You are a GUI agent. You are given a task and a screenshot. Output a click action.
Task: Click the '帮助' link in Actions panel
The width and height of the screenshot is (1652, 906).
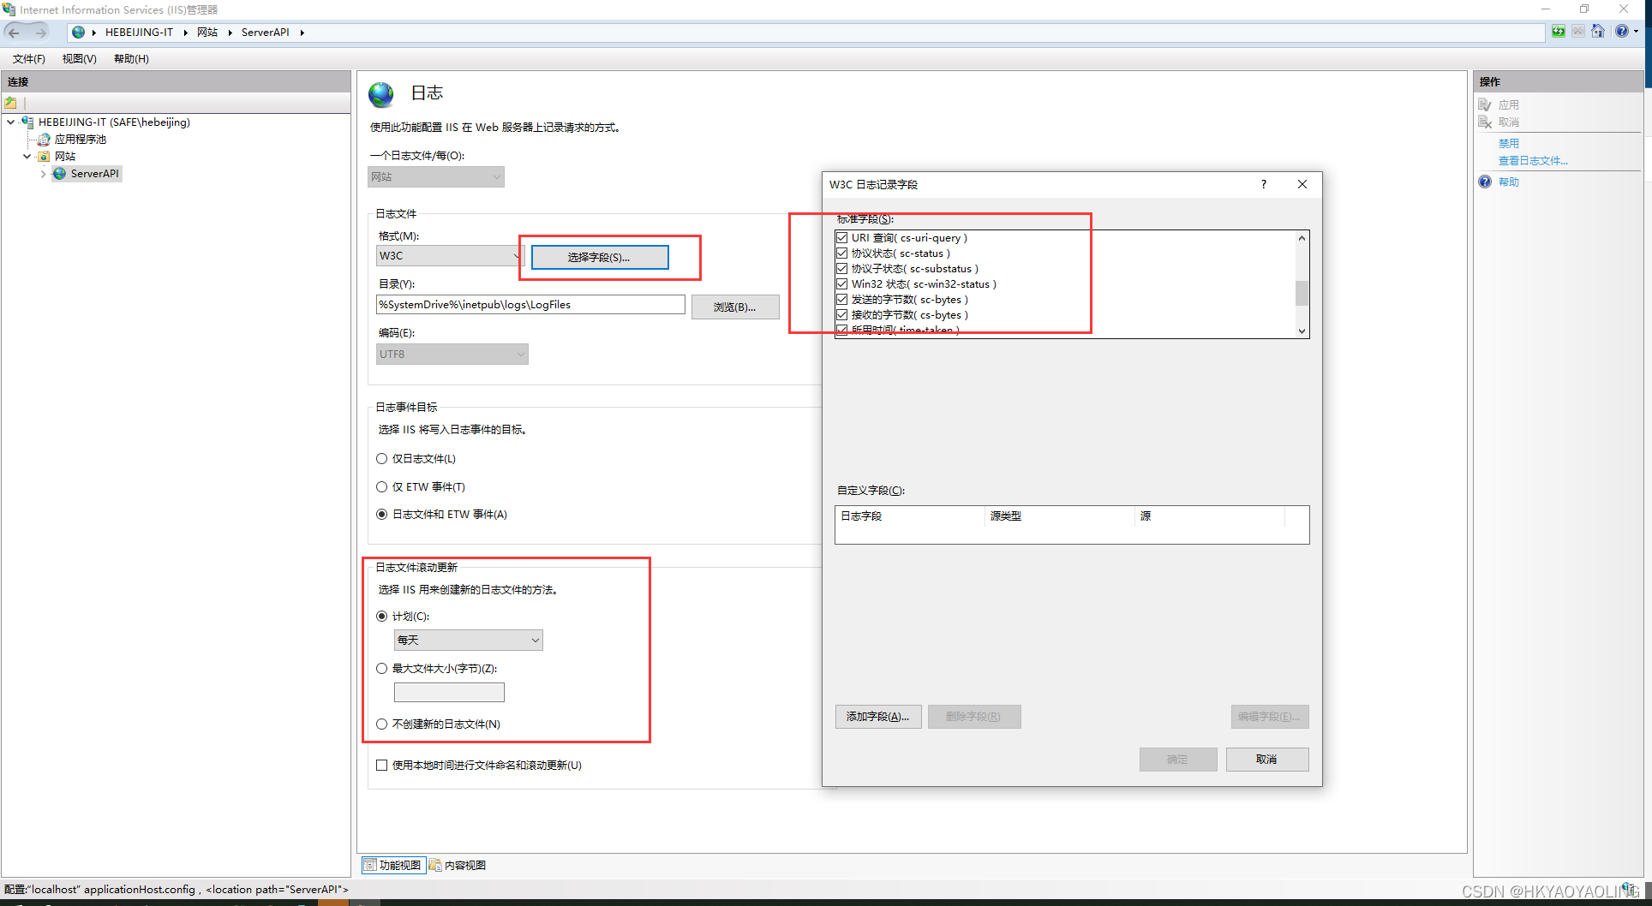click(1509, 182)
